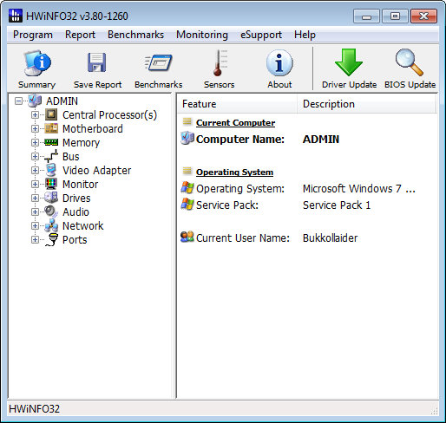Screen dimensions: 446x423
Task: Launch Benchmarks from the toolbar
Action: pos(158,62)
